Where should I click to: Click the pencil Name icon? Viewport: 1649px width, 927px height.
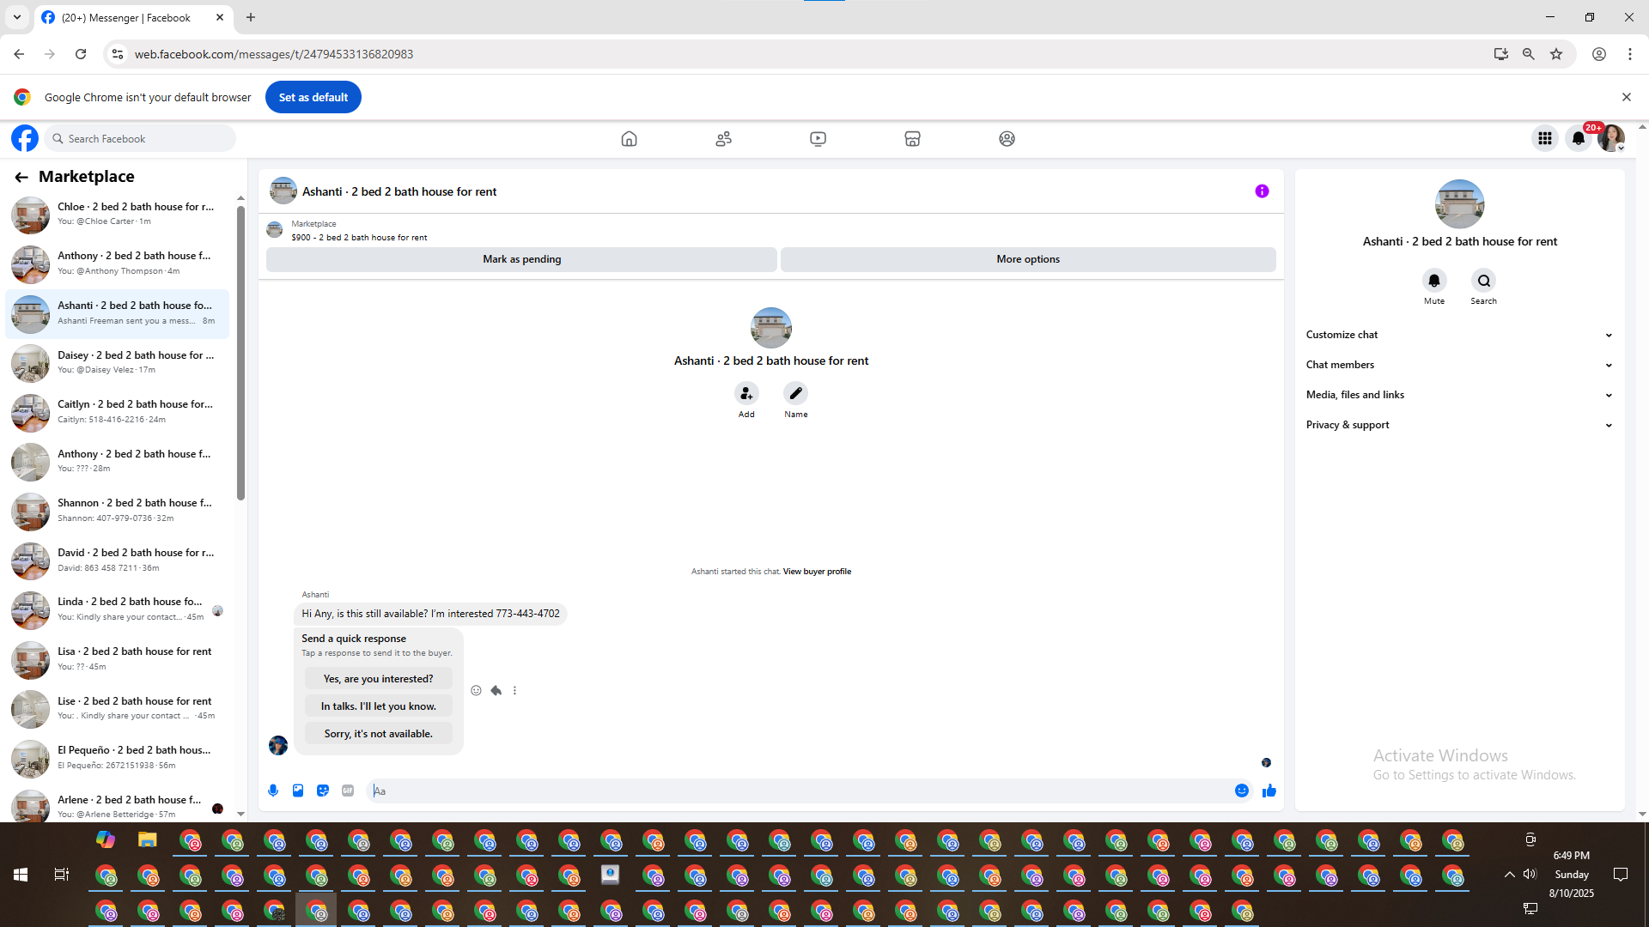[x=795, y=394]
